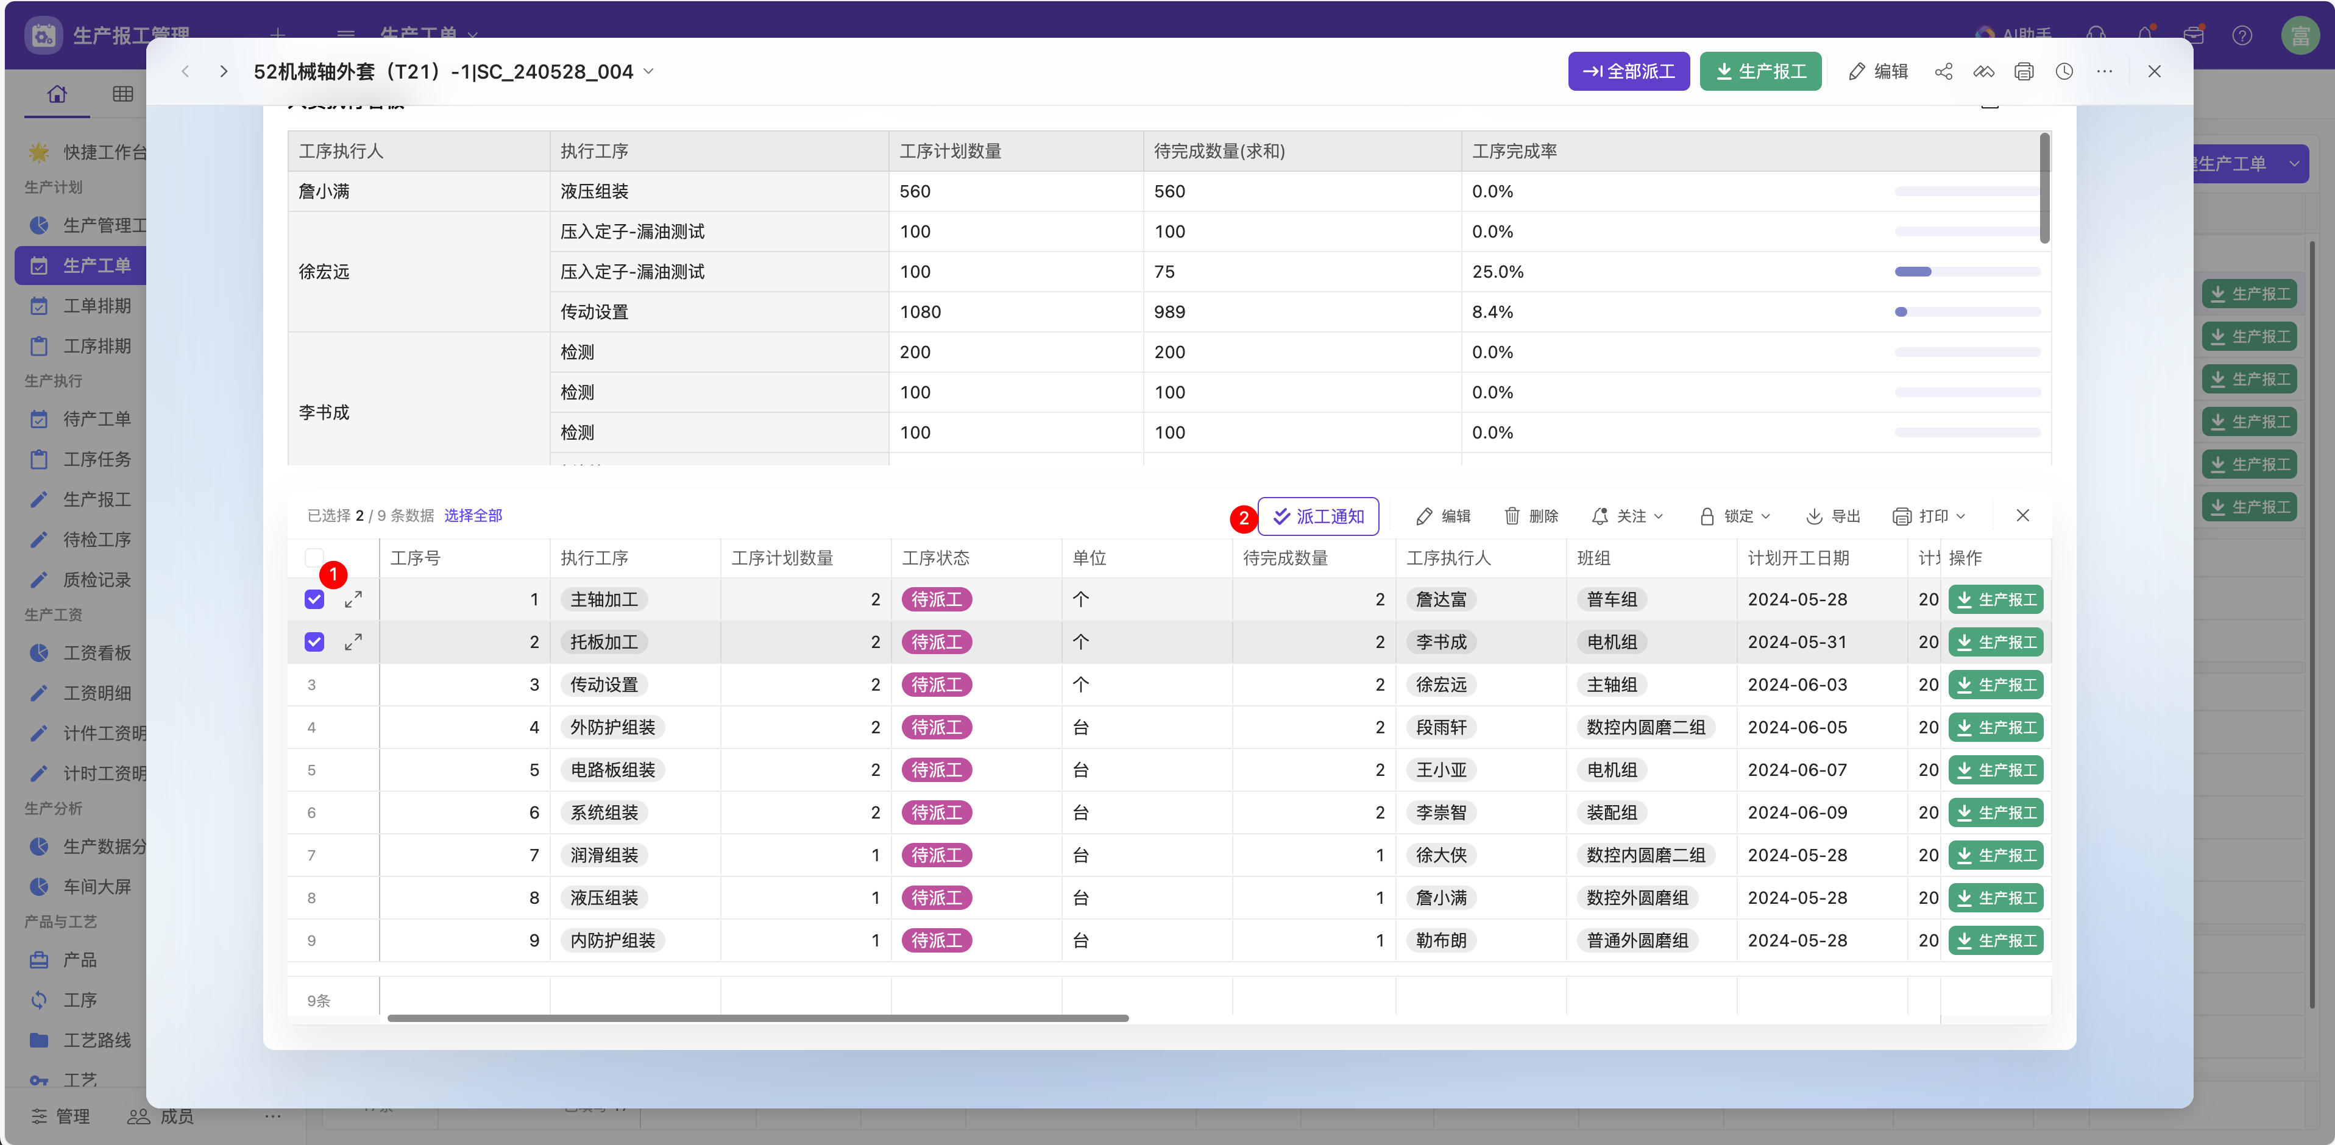This screenshot has width=2335, height=1145.
Task: Click the horizontal scrollbar of process table
Action: click(758, 1018)
